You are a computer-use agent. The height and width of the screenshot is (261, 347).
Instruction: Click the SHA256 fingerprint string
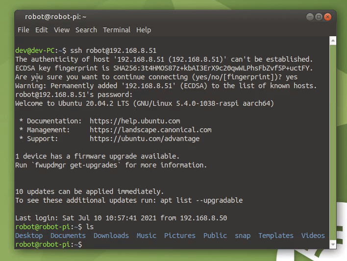[x=213, y=68]
